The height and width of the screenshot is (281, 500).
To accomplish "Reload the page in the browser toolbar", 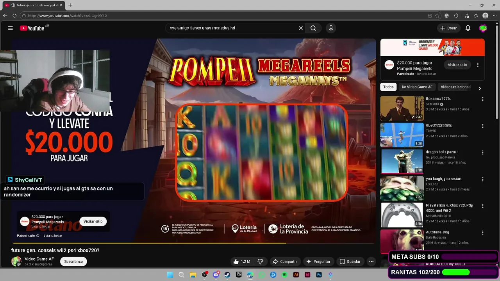I will 14,16.
